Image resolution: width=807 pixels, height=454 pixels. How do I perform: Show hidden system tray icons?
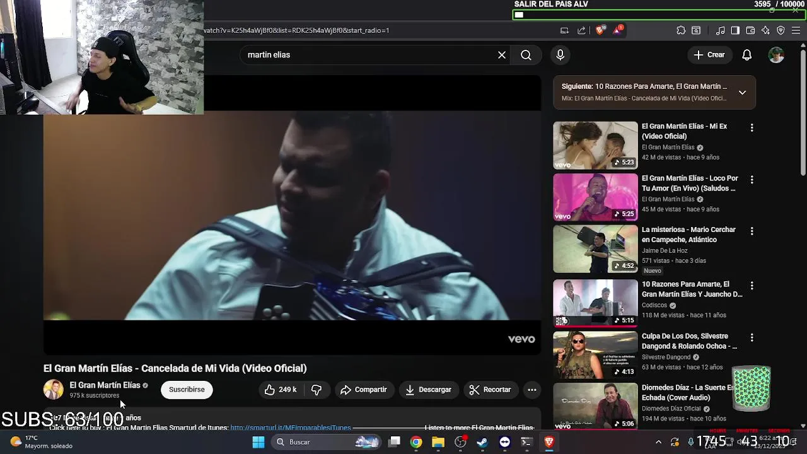[x=658, y=442]
